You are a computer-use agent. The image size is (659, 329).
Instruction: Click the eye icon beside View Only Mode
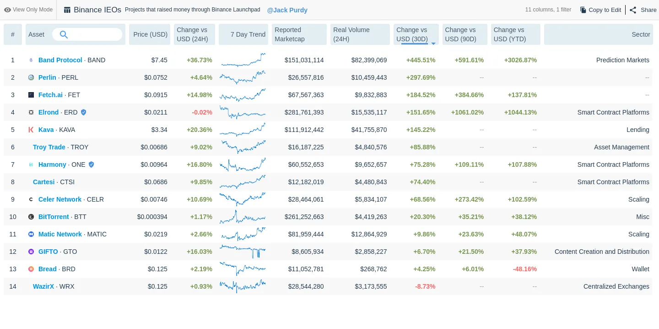coord(8,10)
